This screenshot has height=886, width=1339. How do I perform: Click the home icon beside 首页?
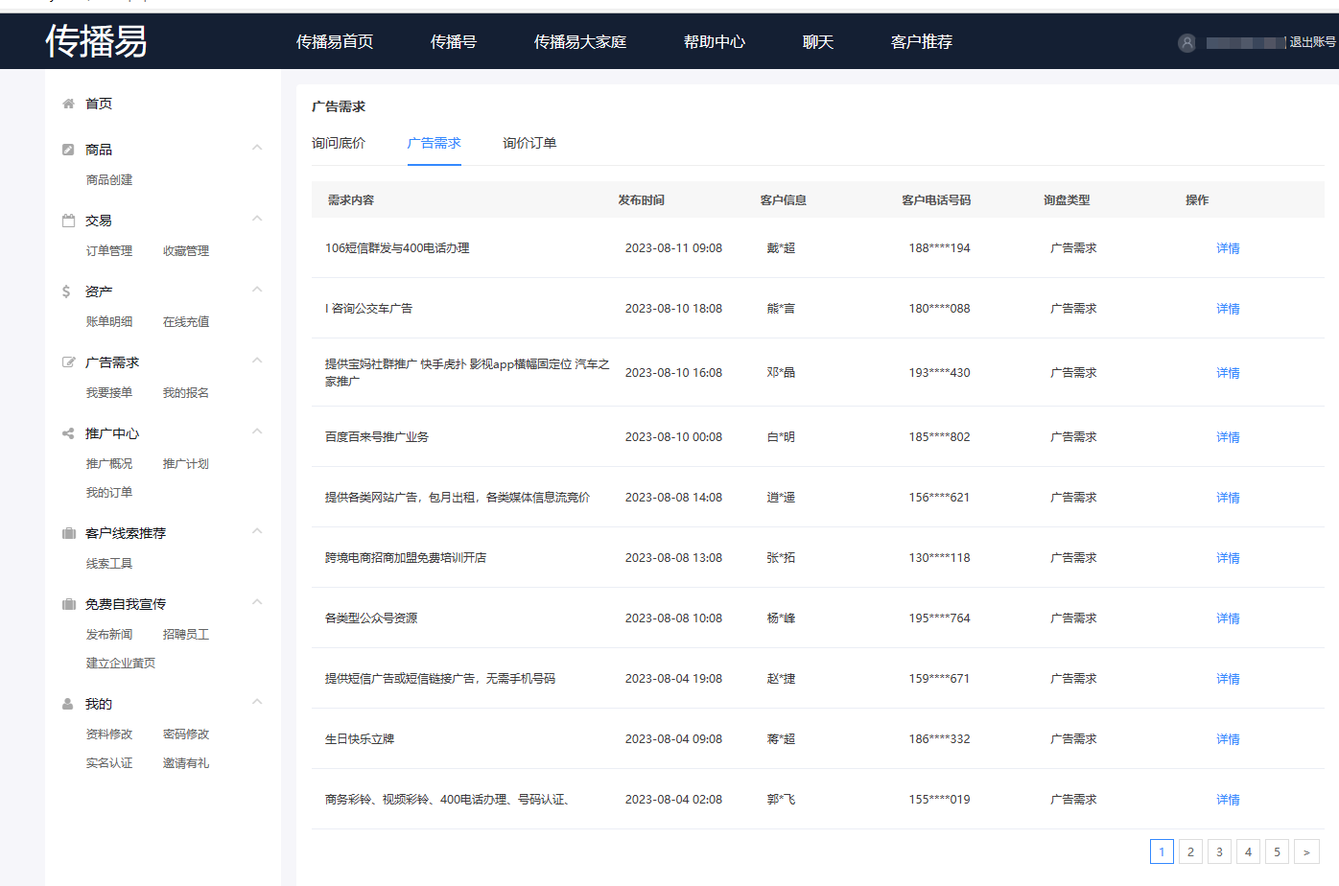coord(67,103)
